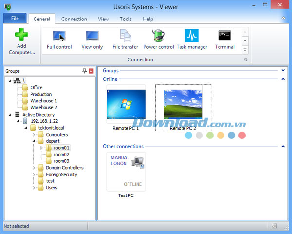The image size is (292, 234).
Task: Select the Test PC offline thumbnail
Action: click(x=126, y=171)
